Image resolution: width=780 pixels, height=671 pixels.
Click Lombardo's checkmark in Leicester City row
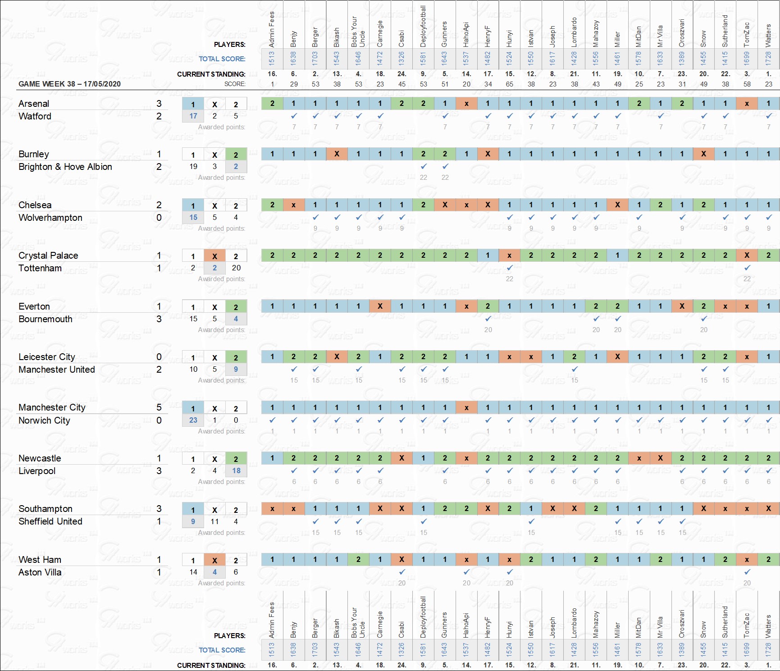[x=575, y=369]
